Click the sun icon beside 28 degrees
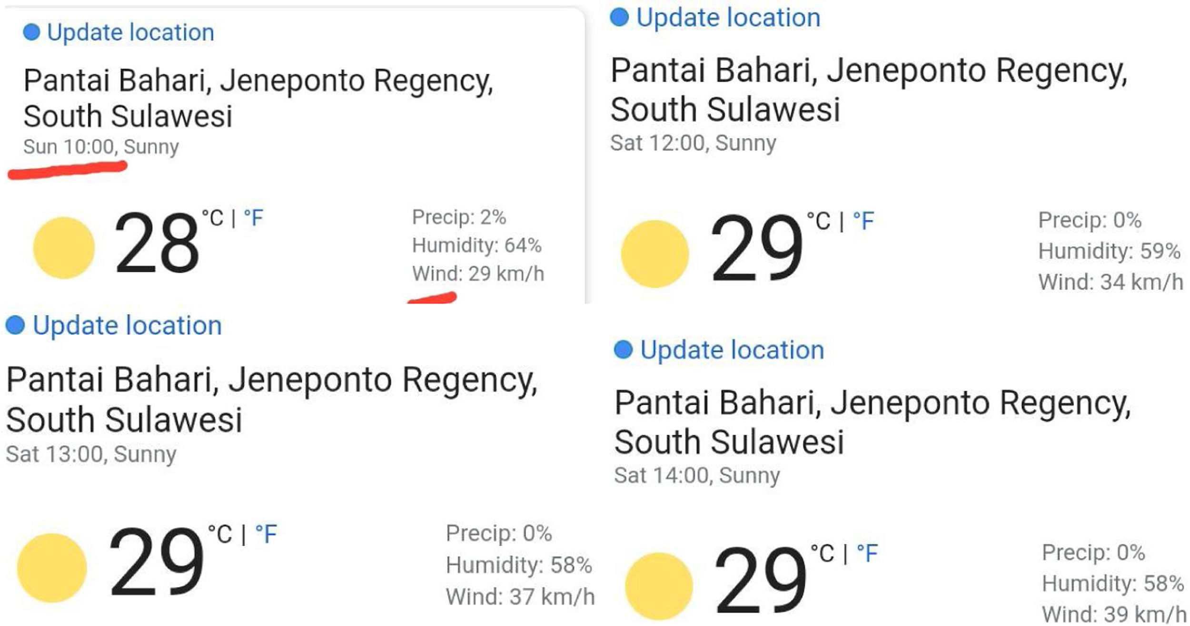 (64, 247)
